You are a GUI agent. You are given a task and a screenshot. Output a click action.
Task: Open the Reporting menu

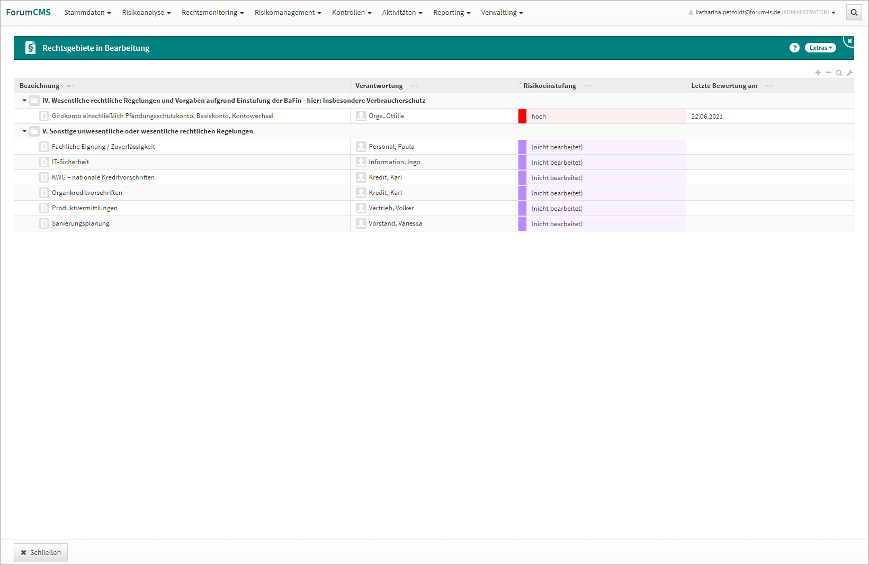(x=451, y=13)
